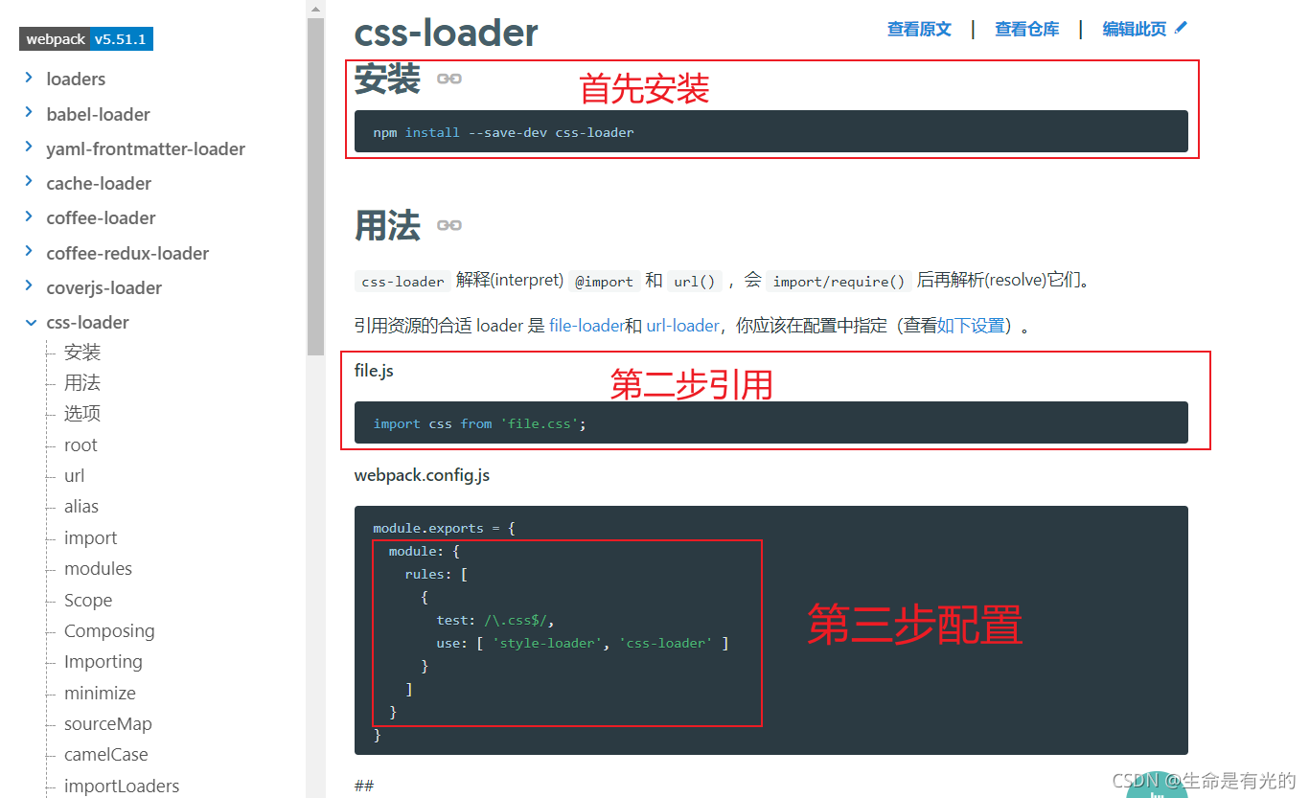Go to import subsection in sidebar
Screen dimensions: 1310x798
tap(91, 538)
